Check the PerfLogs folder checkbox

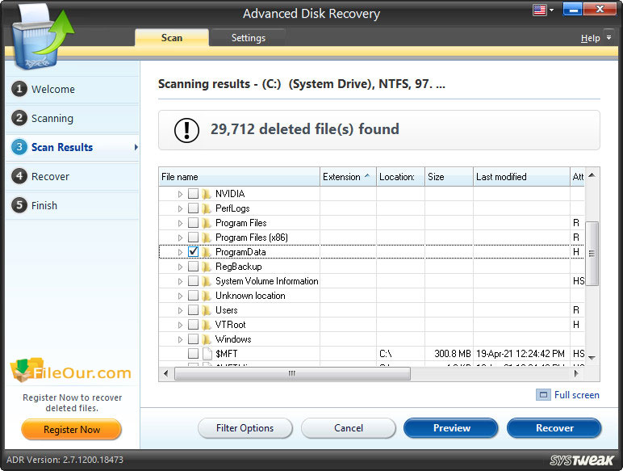(193, 208)
